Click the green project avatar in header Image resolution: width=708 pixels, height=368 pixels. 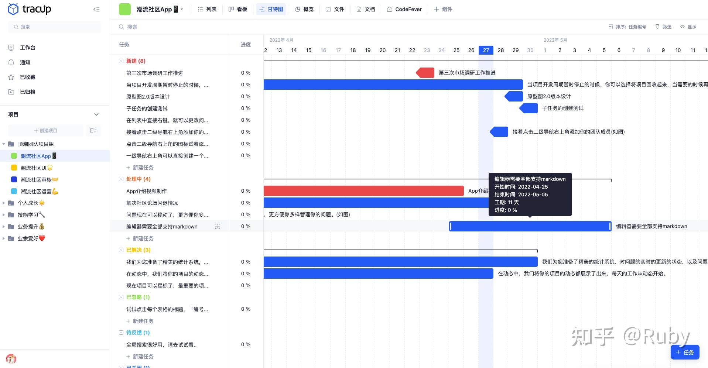click(125, 9)
